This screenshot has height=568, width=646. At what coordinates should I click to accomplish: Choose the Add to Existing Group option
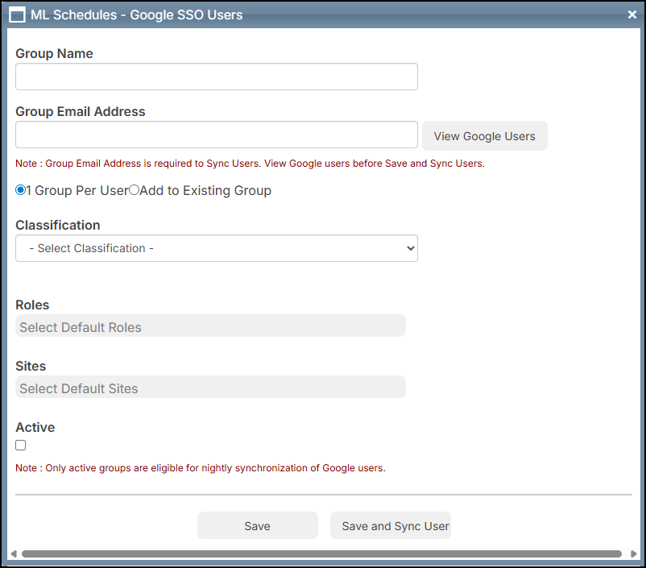[x=134, y=190]
